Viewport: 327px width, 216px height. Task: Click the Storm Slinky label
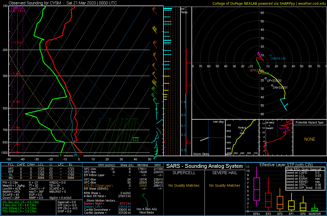(201, 154)
